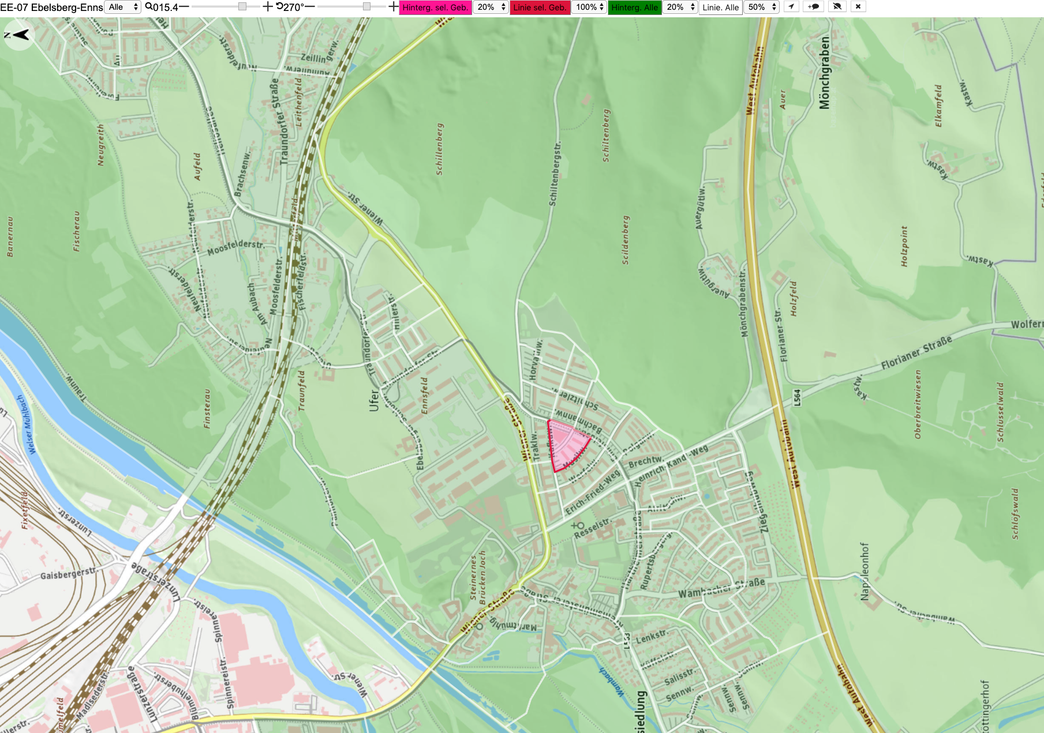Click the X close button in toolbar
The height and width of the screenshot is (733, 1044).
pos(858,7)
